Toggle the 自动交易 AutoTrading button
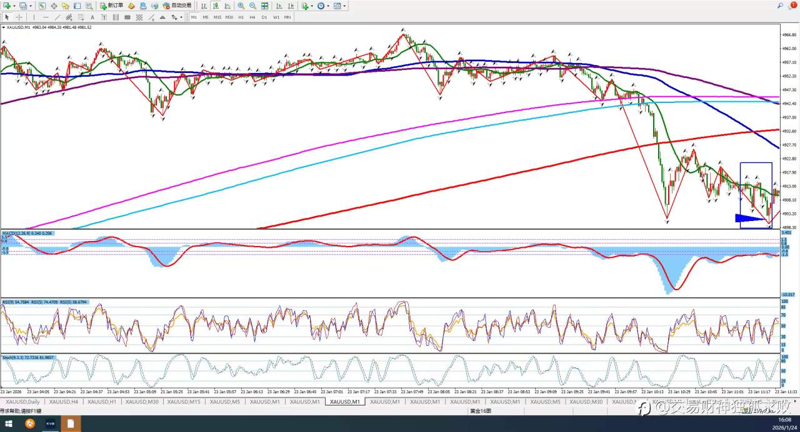The image size is (800, 432). coord(177,6)
